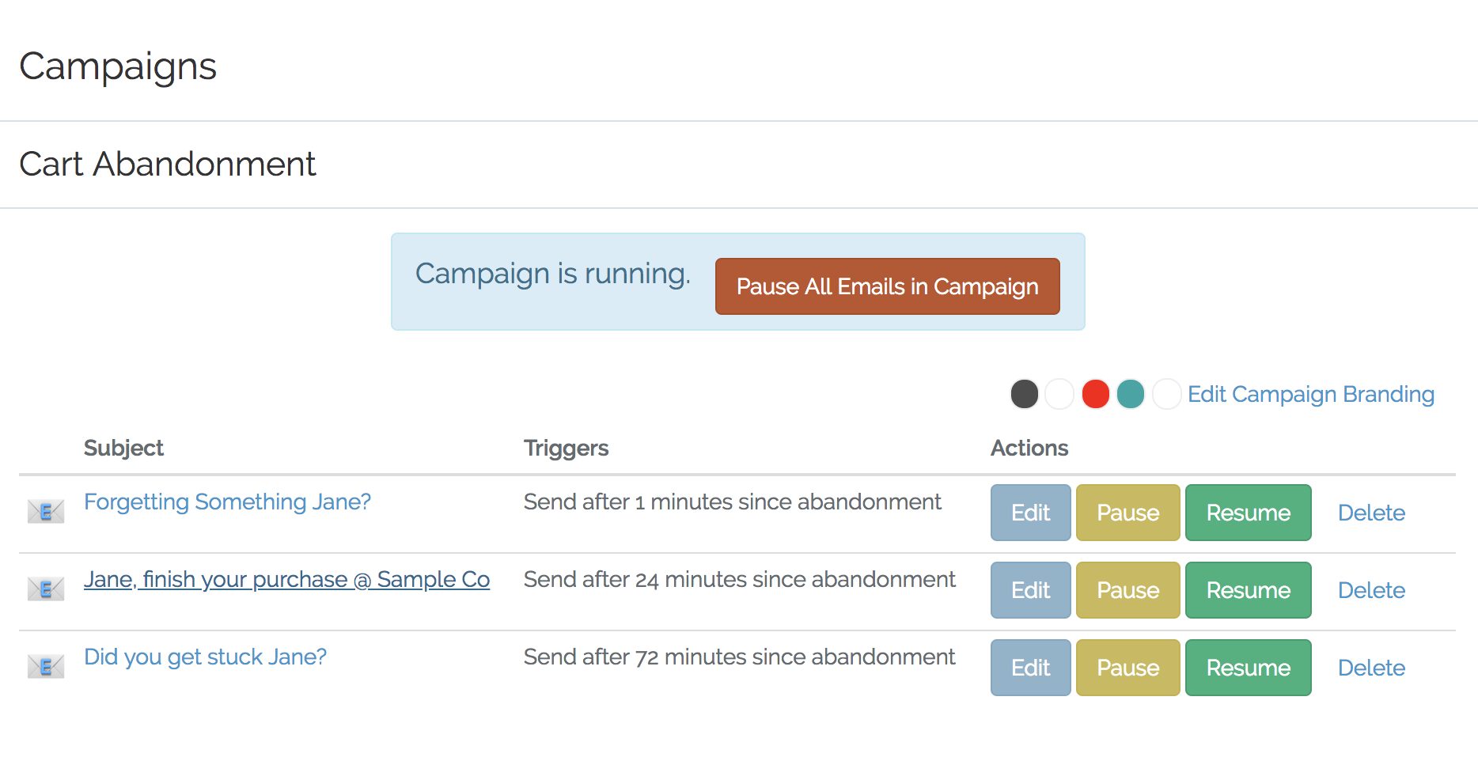Image resolution: width=1478 pixels, height=761 pixels.
Task: Open Edit Campaign Branding link
Action: pyautogui.click(x=1311, y=394)
